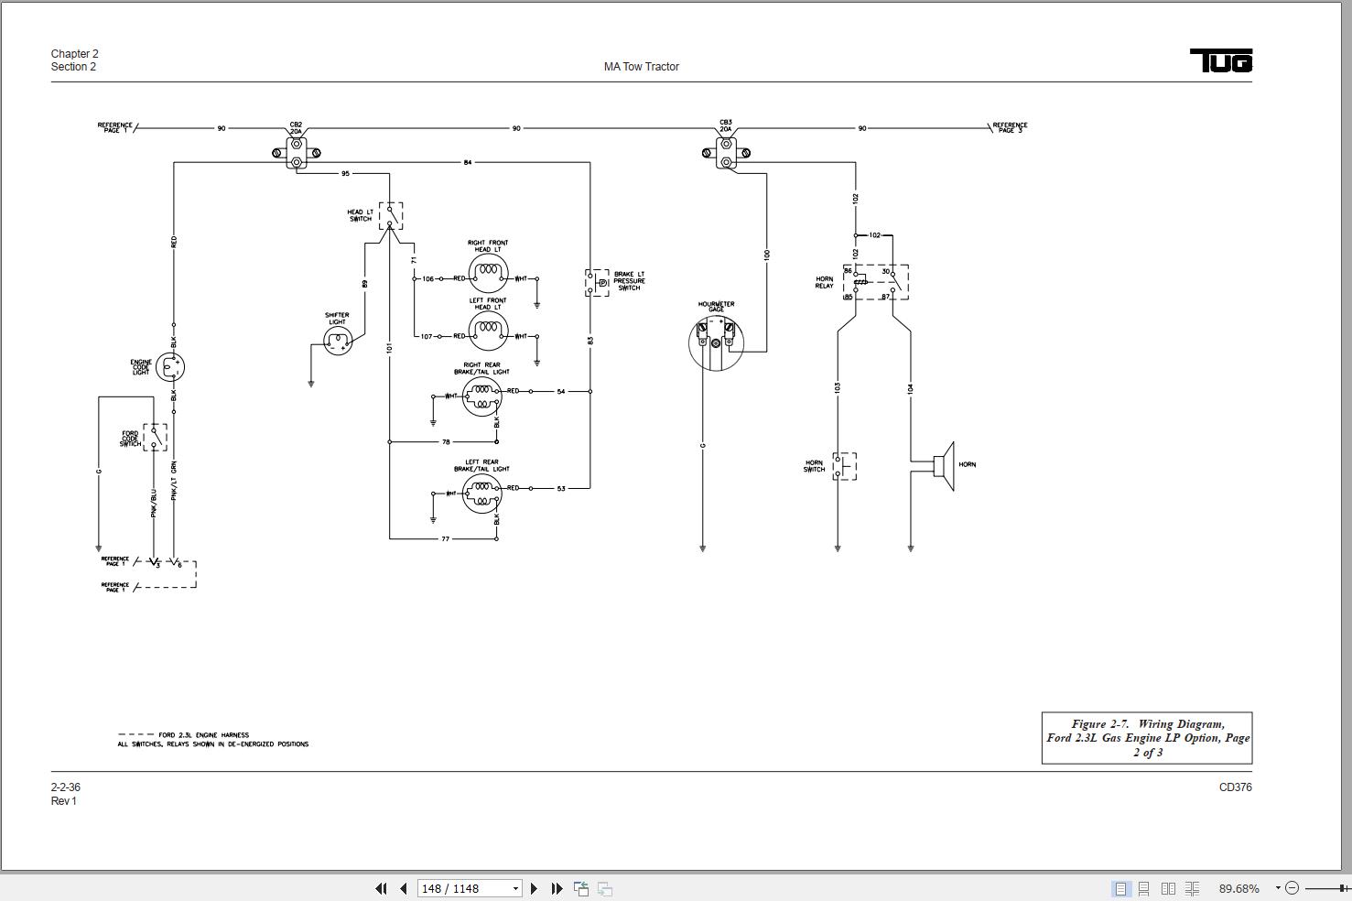1352x901 pixels.
Task: Click the zoom out minus button
Action: [x=1293, y=888]
